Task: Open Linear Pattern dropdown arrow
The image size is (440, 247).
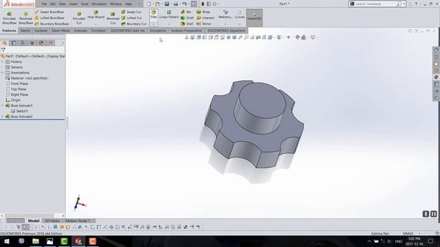Action: pos(169,25)
